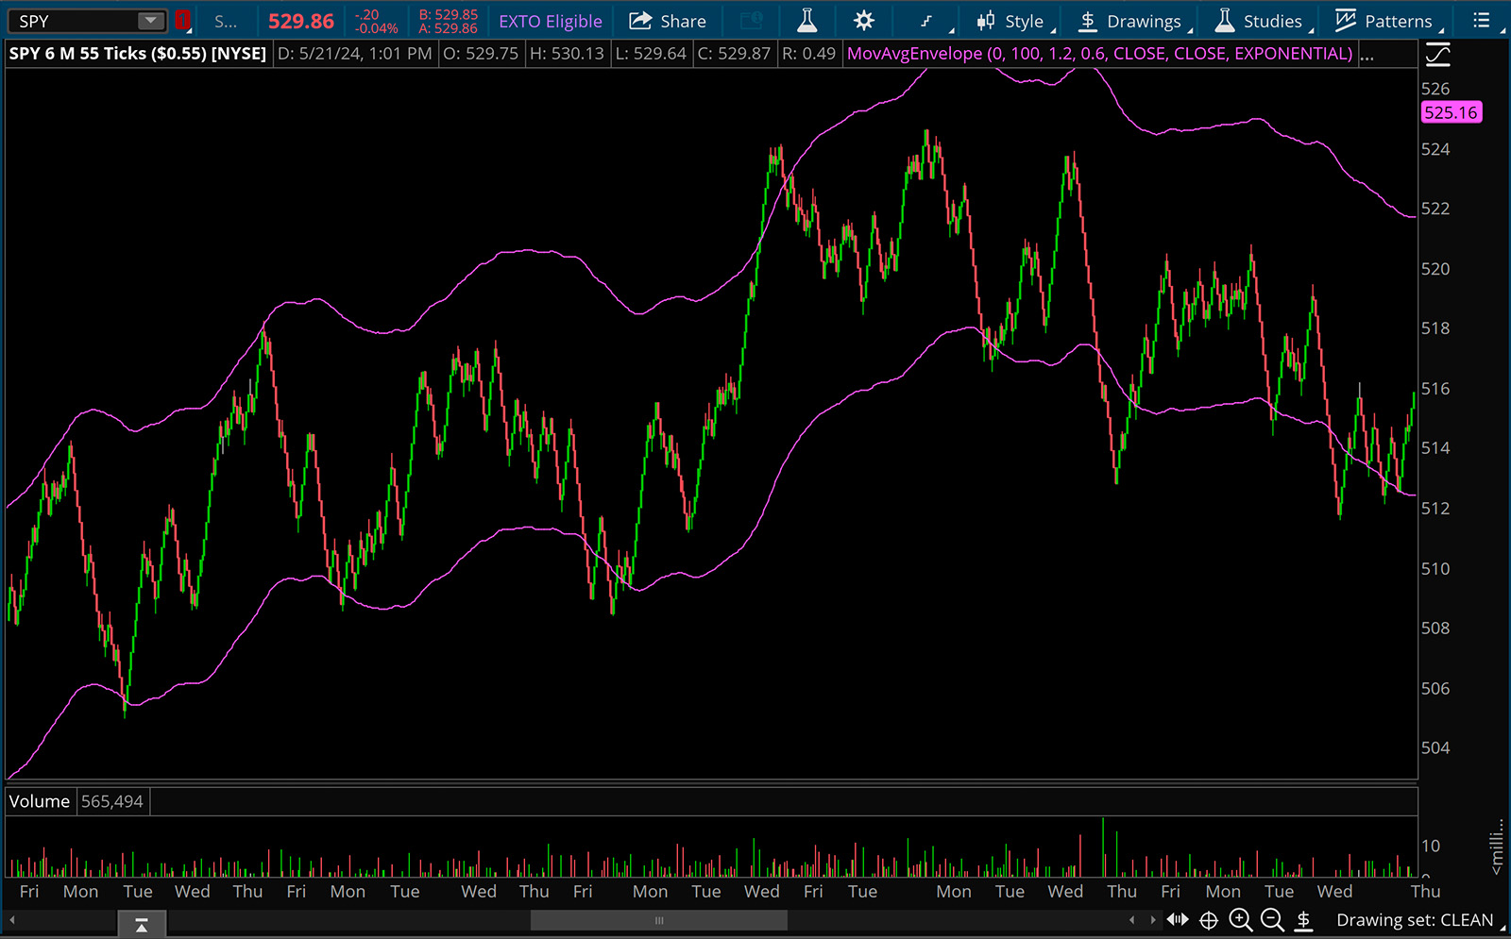Image resolution: width=1511 pixels, height=939 pixels.
Task: Click the 529.86 last price readout
Action: pyautogui.click(x=301, y=21)
